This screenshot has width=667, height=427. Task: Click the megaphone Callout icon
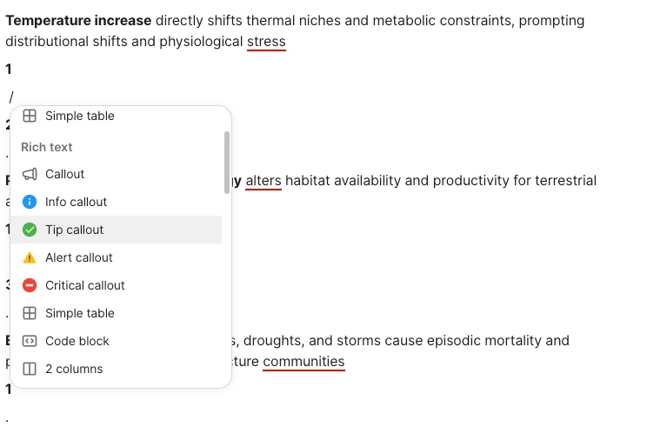30,174
